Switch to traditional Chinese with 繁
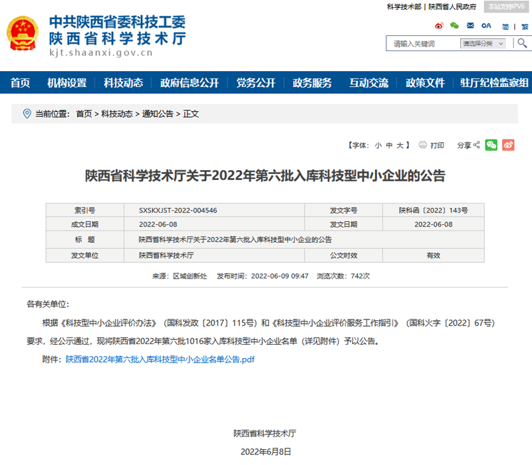 [524, 27]
